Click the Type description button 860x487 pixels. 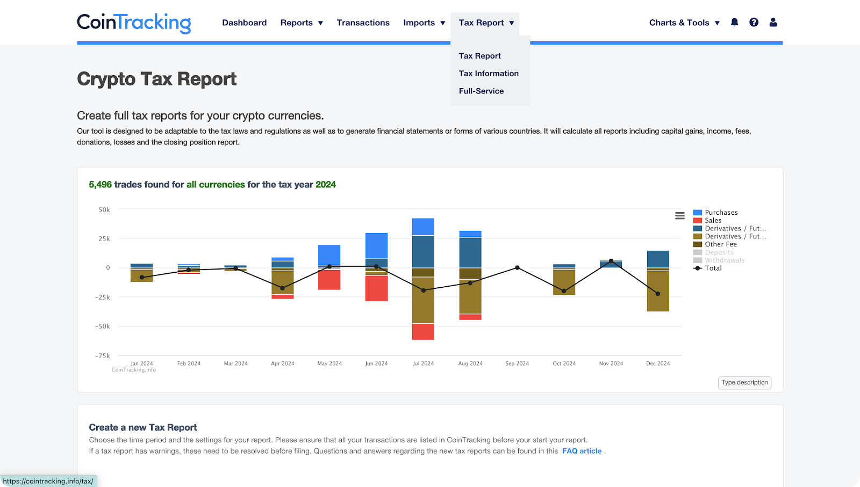(x=744, y=382)
